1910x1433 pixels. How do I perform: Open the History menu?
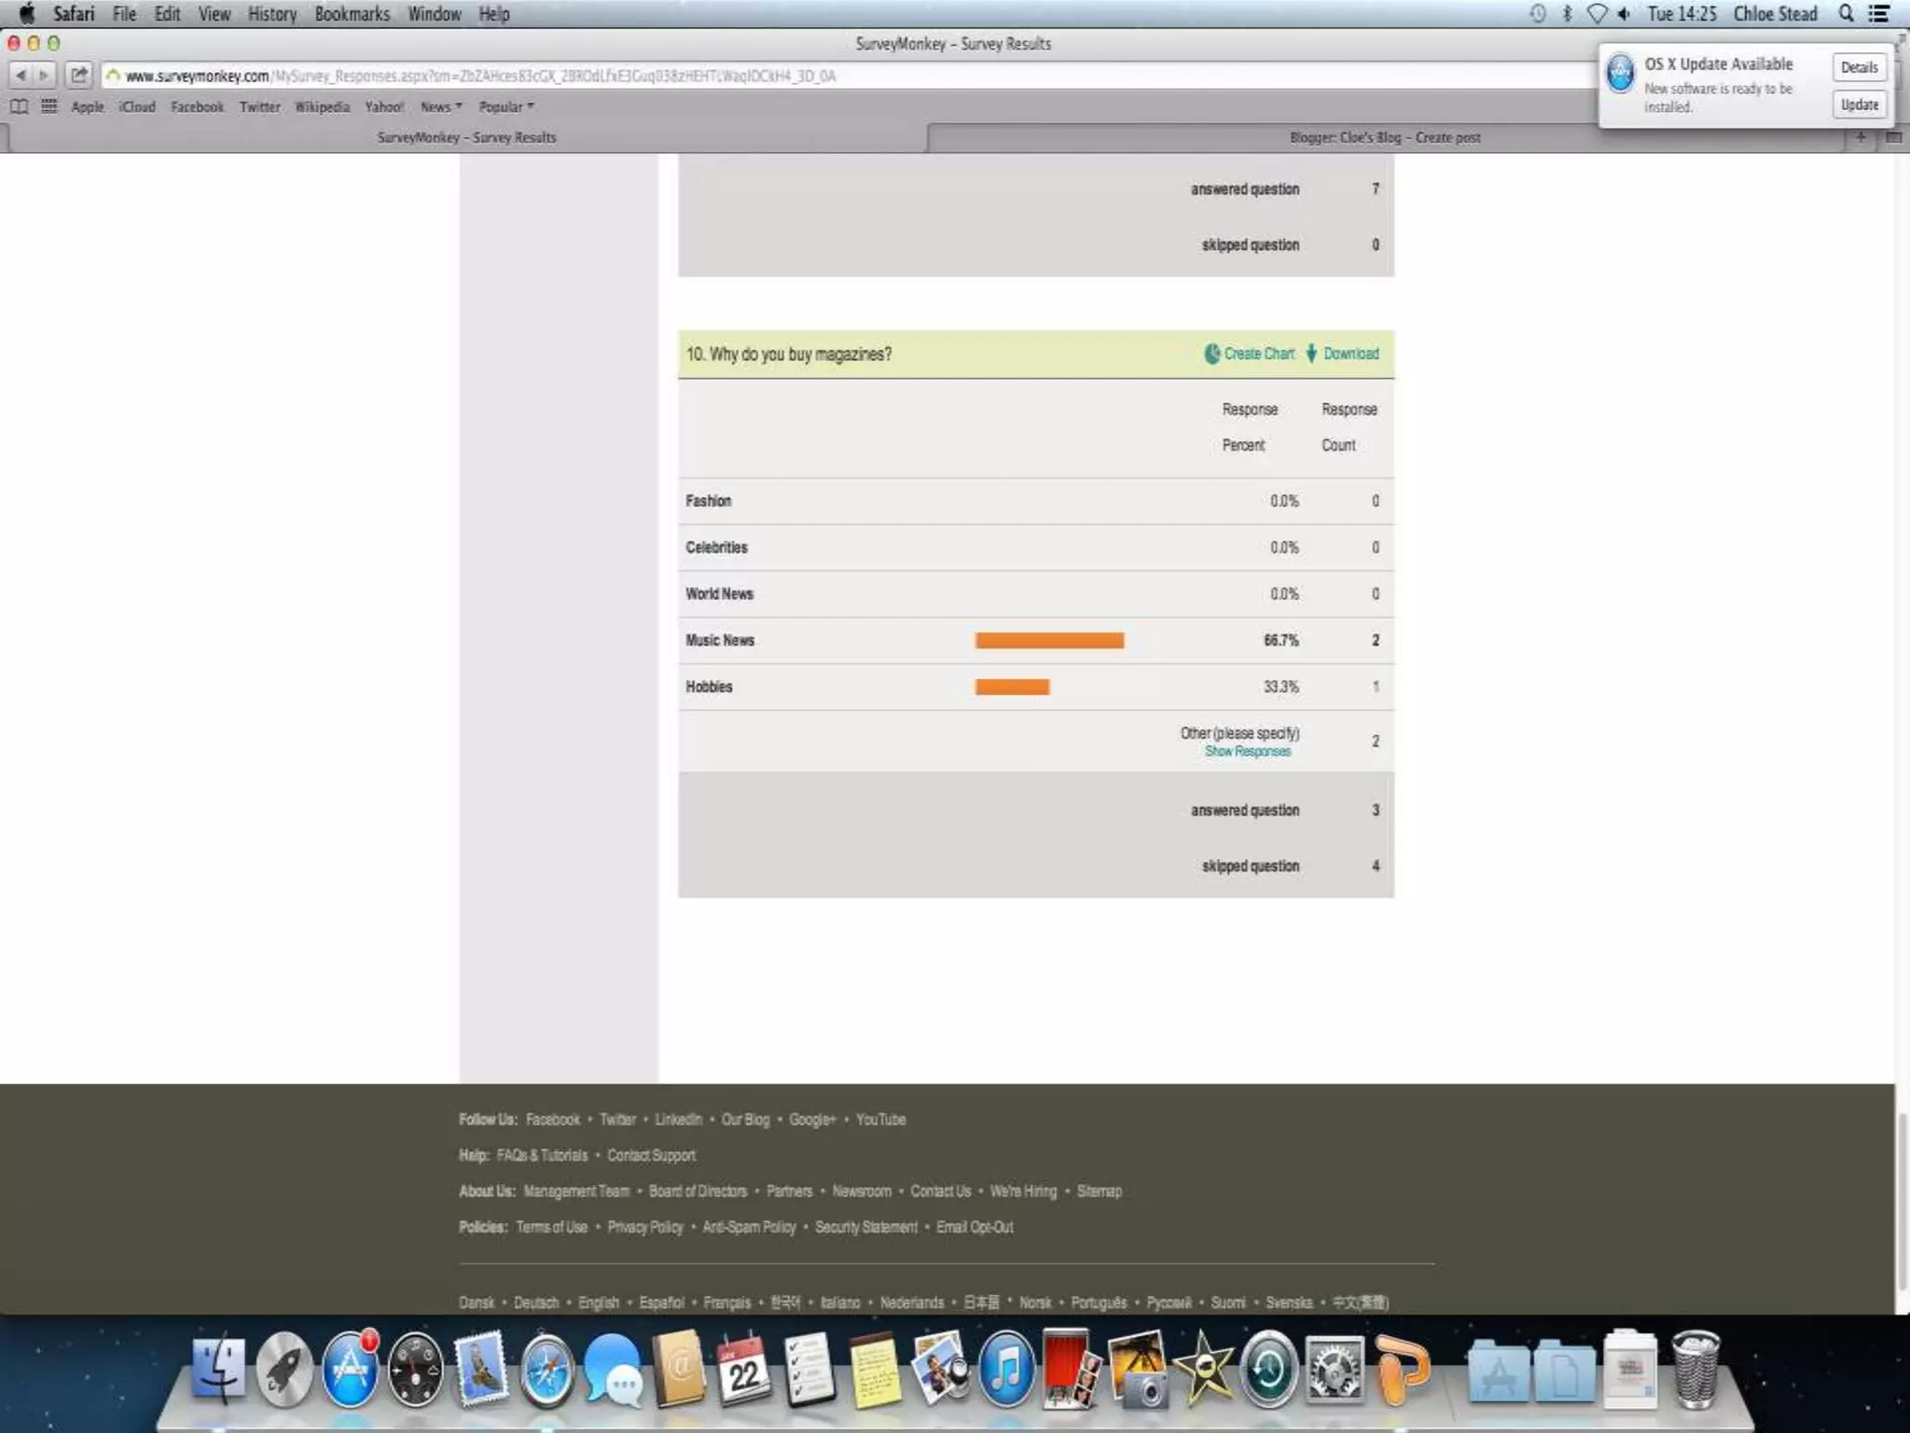pos(271,14)
